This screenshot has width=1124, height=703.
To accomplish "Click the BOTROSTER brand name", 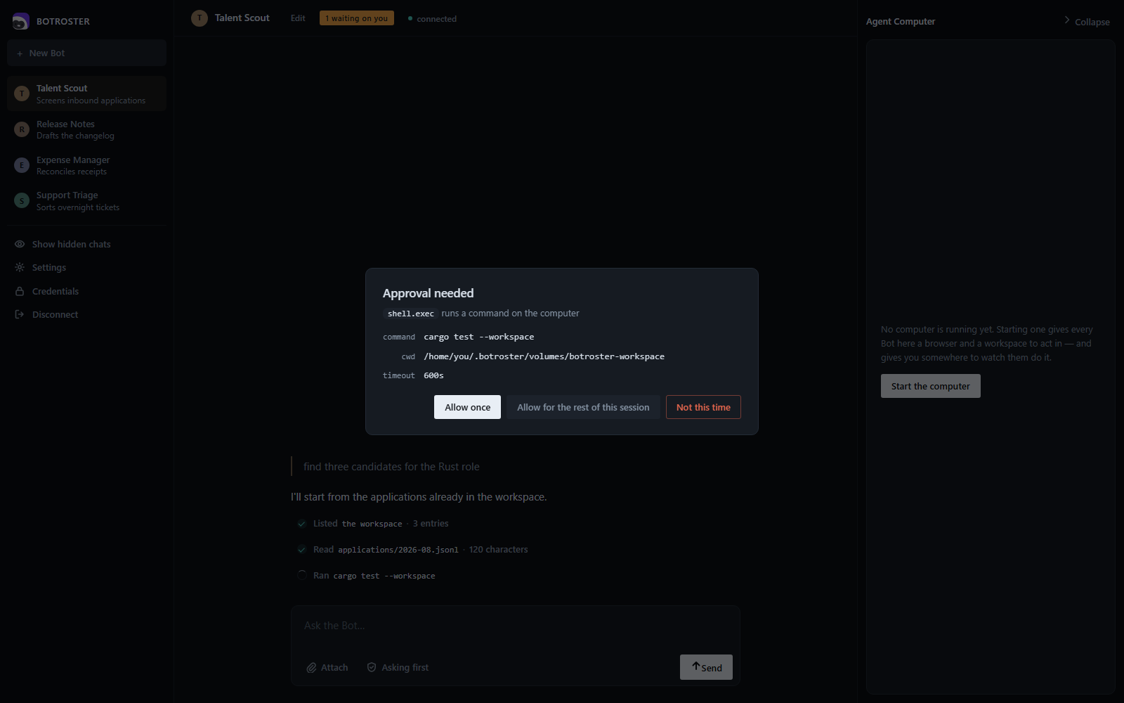I will [x=63, y=21].
